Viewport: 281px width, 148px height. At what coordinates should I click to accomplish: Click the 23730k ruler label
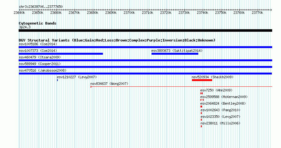(184, 13)
